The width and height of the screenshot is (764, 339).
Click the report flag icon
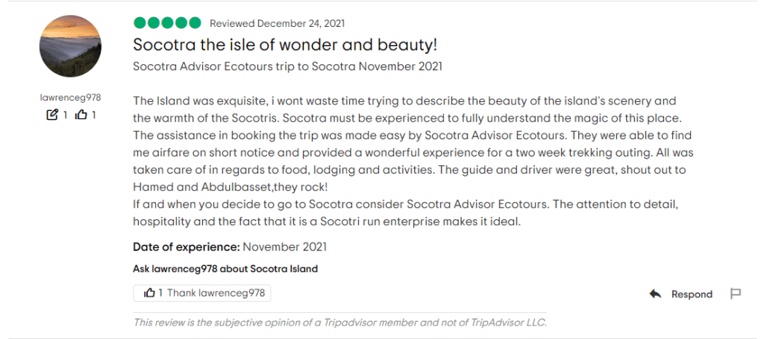click(x=735, y=294)
